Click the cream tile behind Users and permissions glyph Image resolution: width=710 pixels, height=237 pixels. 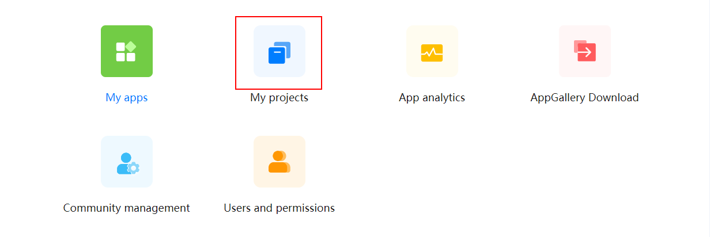pos(280,162)
